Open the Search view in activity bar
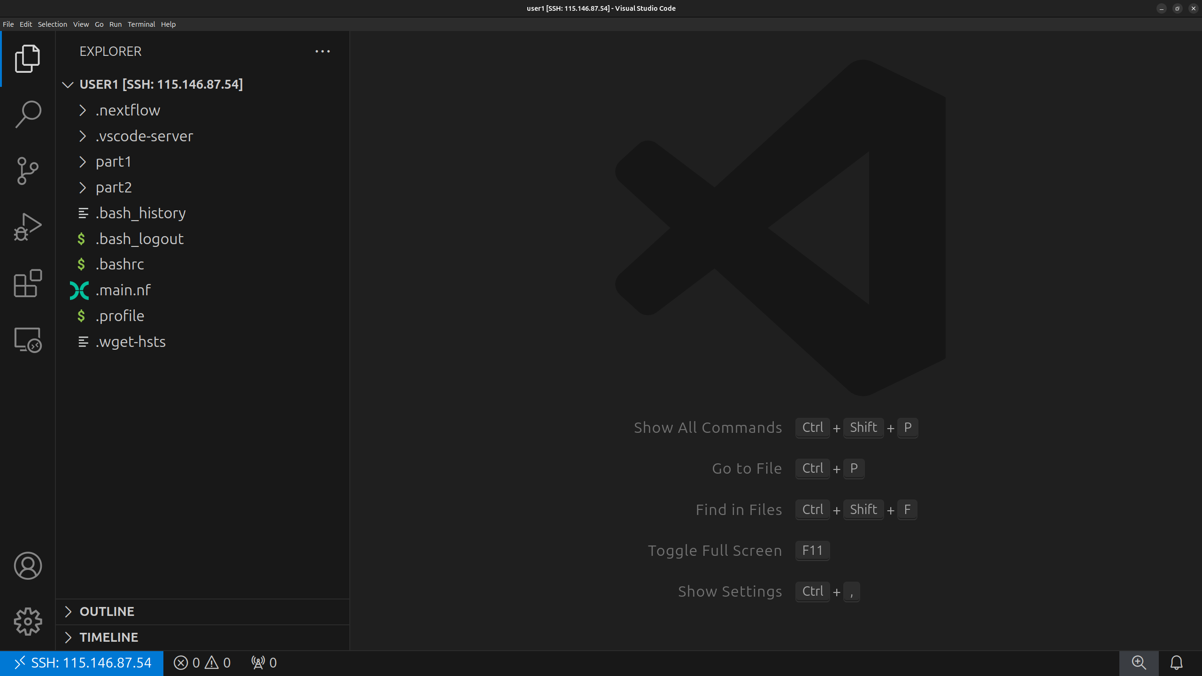 (x=28, y=114)
